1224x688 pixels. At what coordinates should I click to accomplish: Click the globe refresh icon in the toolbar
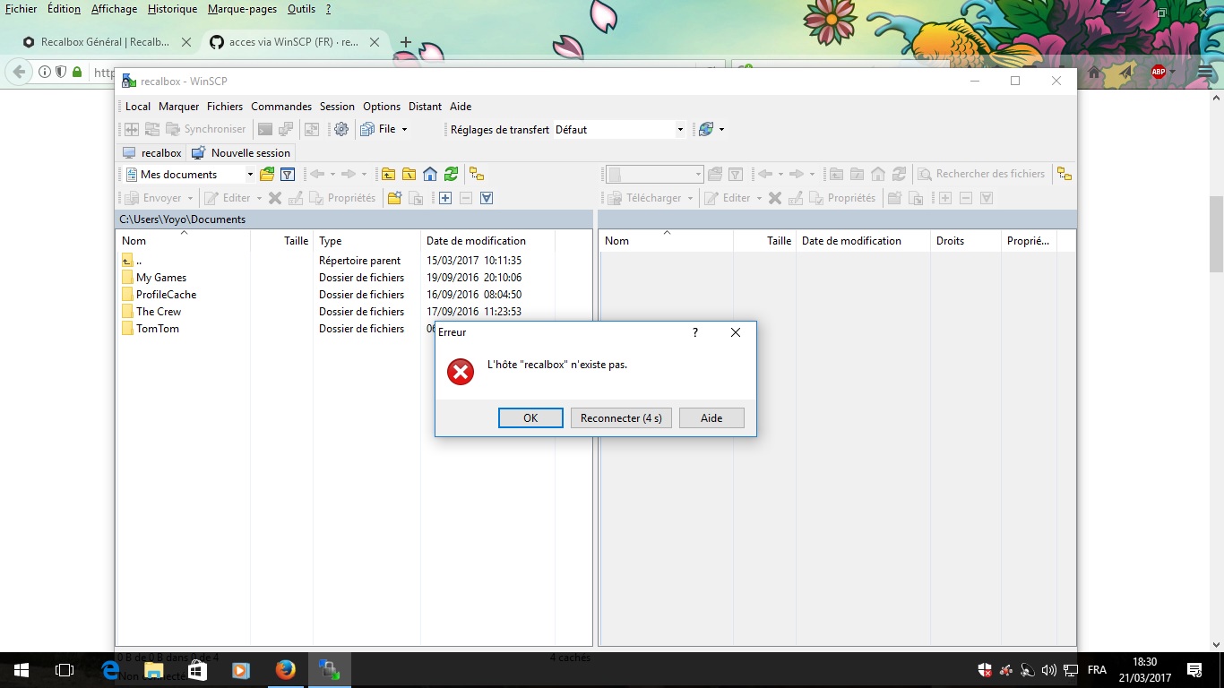tap(706, 129)
